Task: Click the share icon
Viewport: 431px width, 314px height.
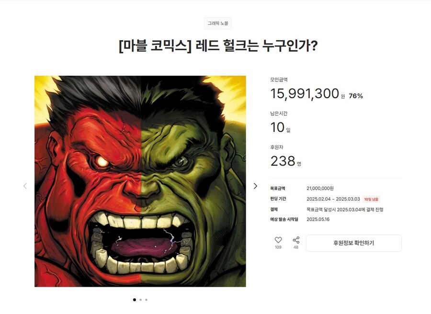Action: click(x=296, y=240)
